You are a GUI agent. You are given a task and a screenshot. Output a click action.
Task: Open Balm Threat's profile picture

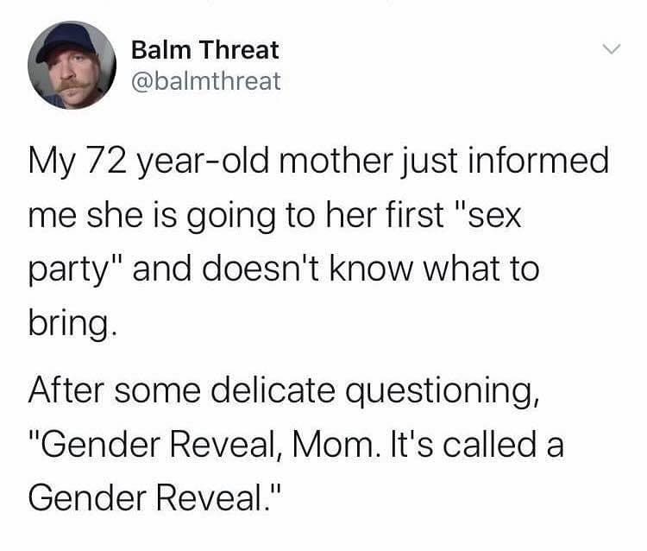tap(72, 66)
